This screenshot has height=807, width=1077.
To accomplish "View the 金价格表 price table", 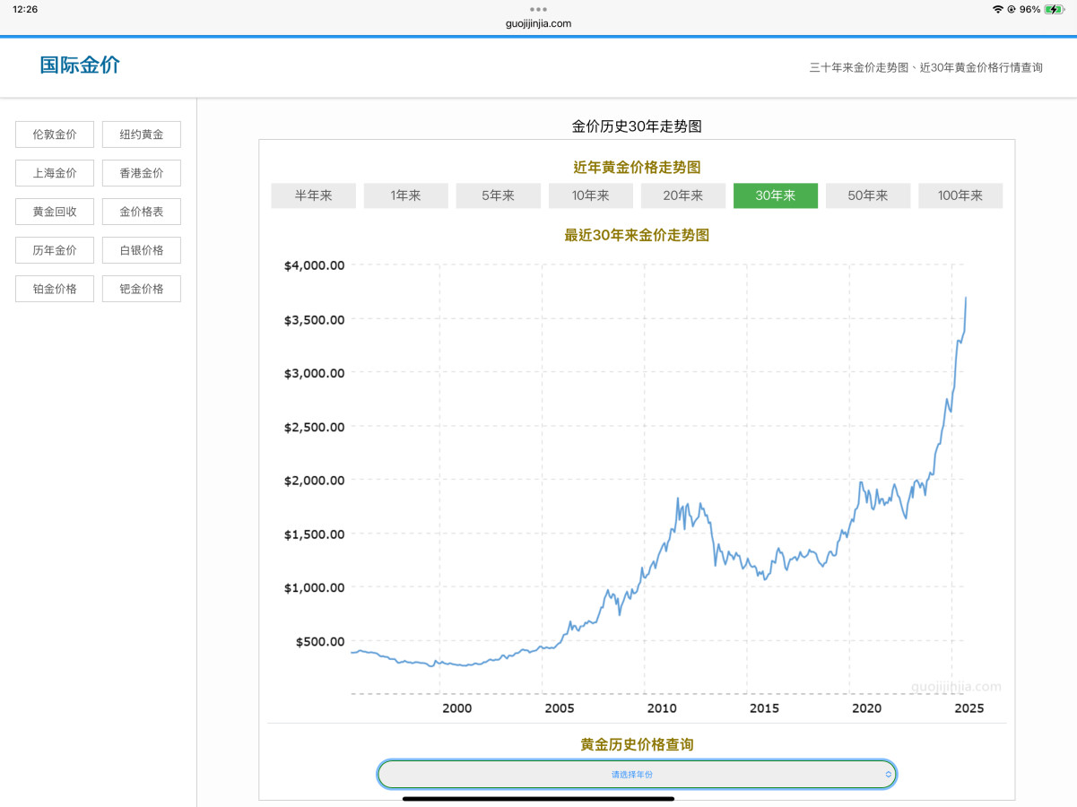I will [142, 212].
